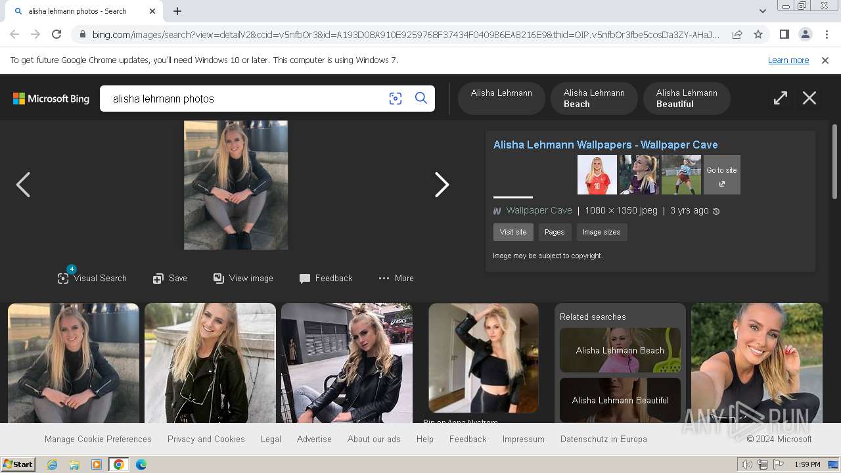The height and width of the screenshot is (473, 841).
Task: Click the Microsoft Bing logo
Action: [51, 99]
